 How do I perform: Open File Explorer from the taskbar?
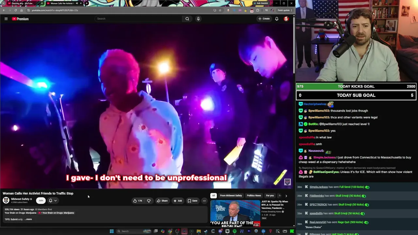point(199,231)
